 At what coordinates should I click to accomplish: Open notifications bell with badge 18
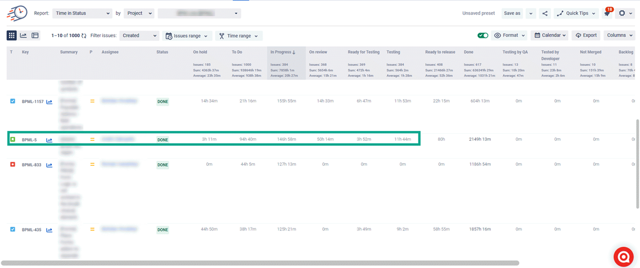[x=607, y=13]
